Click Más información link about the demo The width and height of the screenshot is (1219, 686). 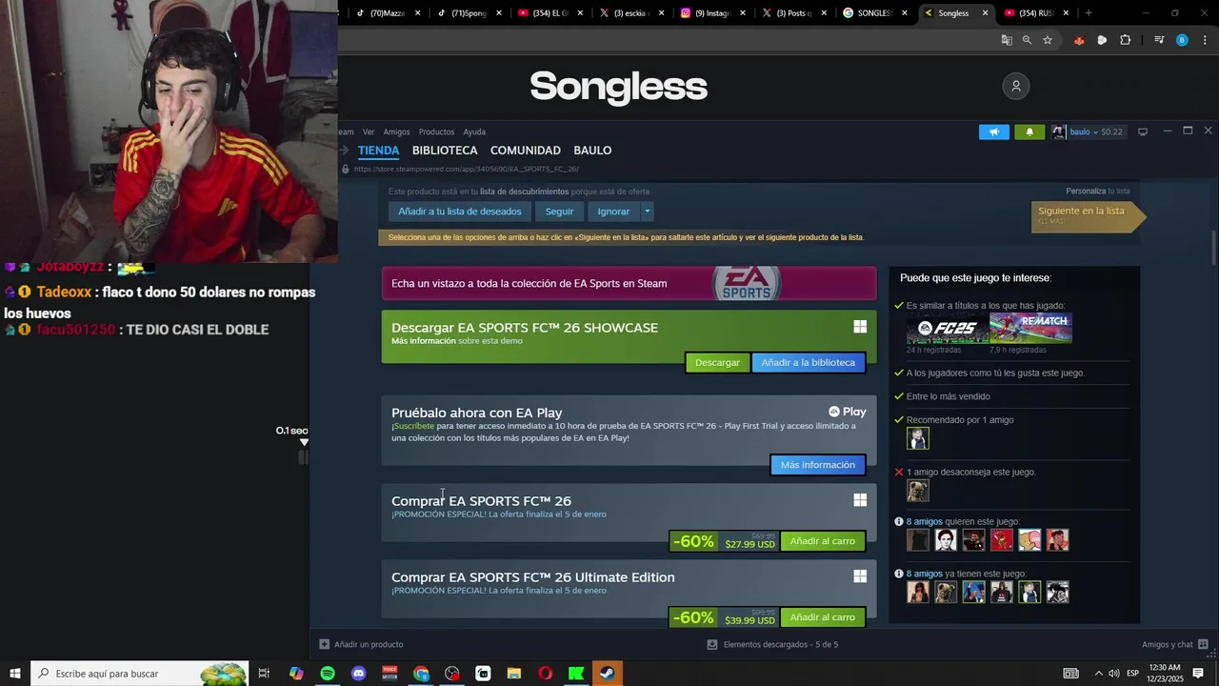tap(423, 340)
